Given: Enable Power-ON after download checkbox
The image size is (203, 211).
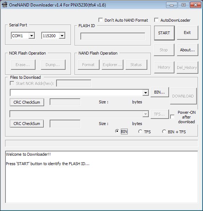Looking at the screenshot, I should (x=172, y=117).
